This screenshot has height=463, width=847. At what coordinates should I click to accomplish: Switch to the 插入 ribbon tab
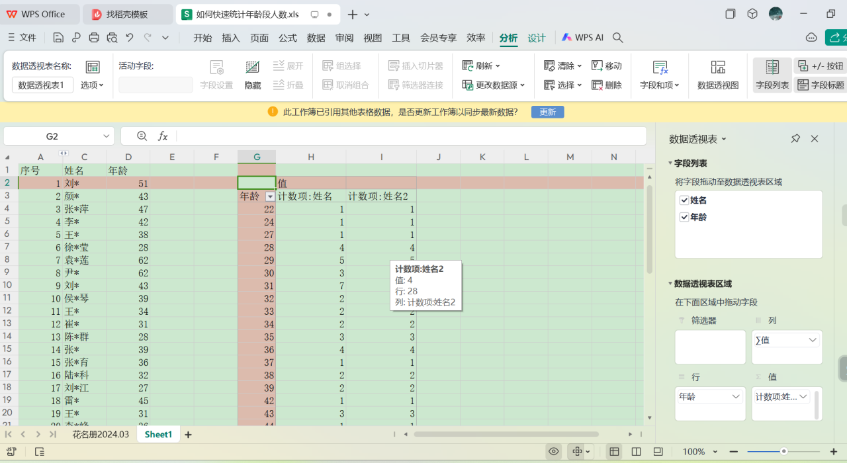click(231, 38)
